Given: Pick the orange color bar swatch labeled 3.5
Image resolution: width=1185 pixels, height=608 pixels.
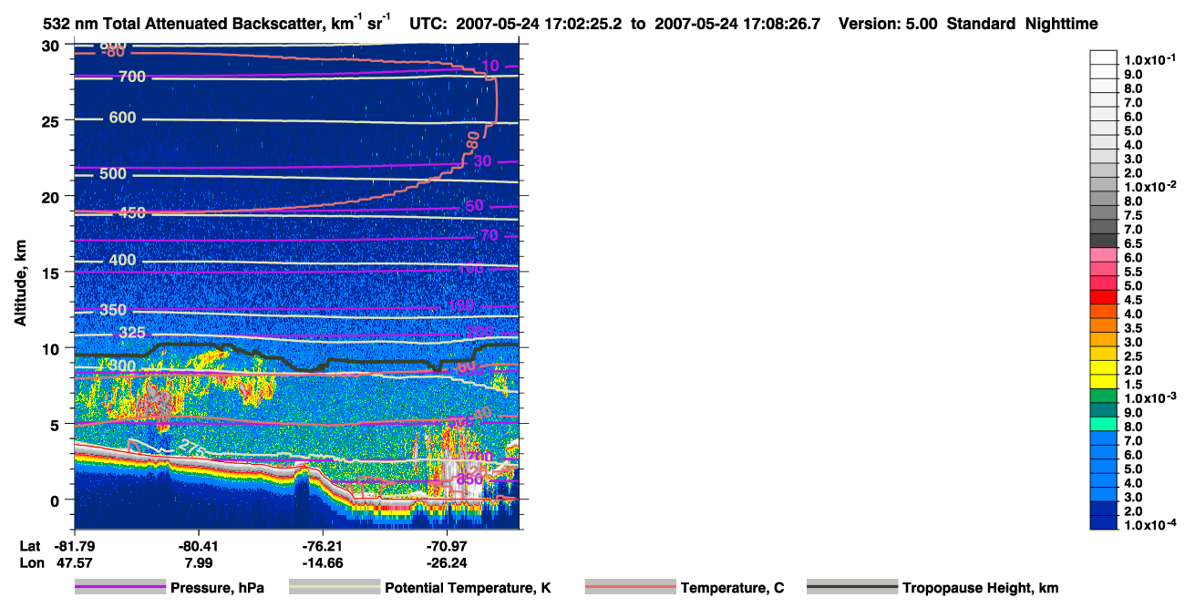Looking at the screenshot, I should pos(1103,325).
